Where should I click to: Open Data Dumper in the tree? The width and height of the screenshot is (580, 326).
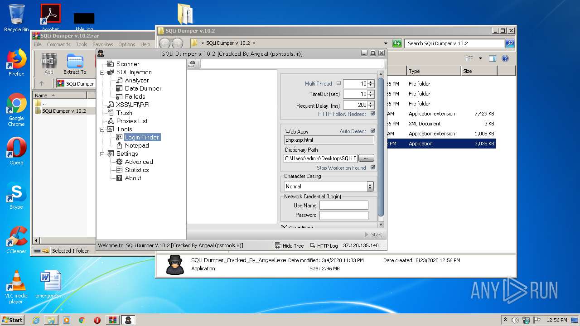(143, 88)
